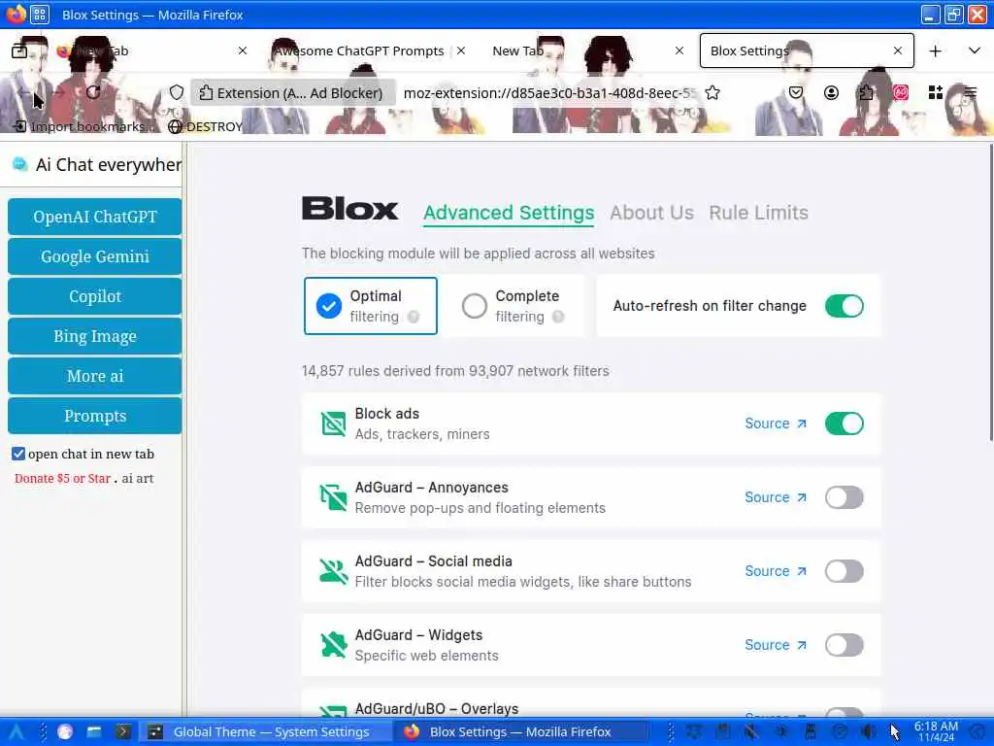The height and width of the screenshot is (746, 994).
Task: Click the Extension Ad Blocker identity badge
Action: click(291, 92)
